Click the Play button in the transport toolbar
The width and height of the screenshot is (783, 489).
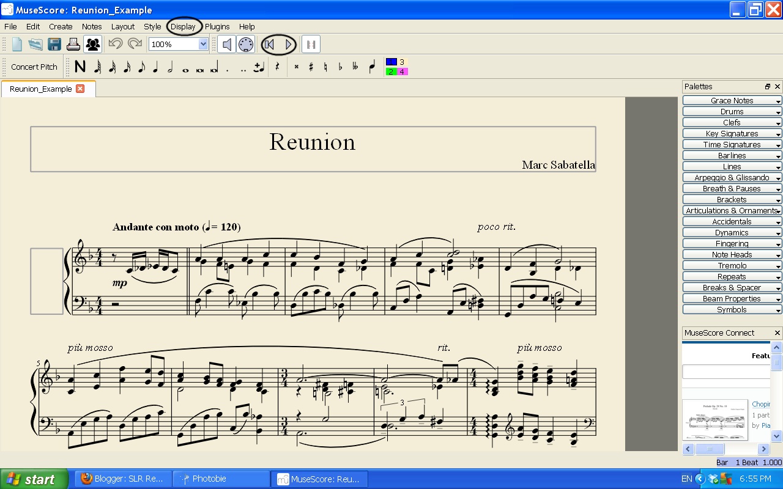[x=288, y=44]
